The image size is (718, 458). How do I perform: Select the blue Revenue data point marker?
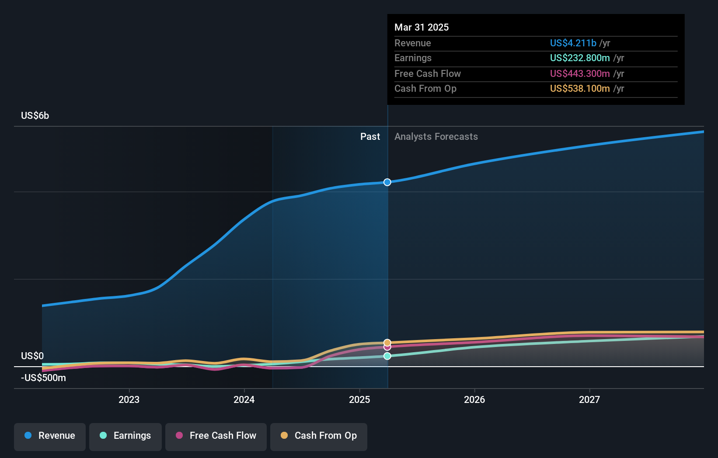(387, 182)
